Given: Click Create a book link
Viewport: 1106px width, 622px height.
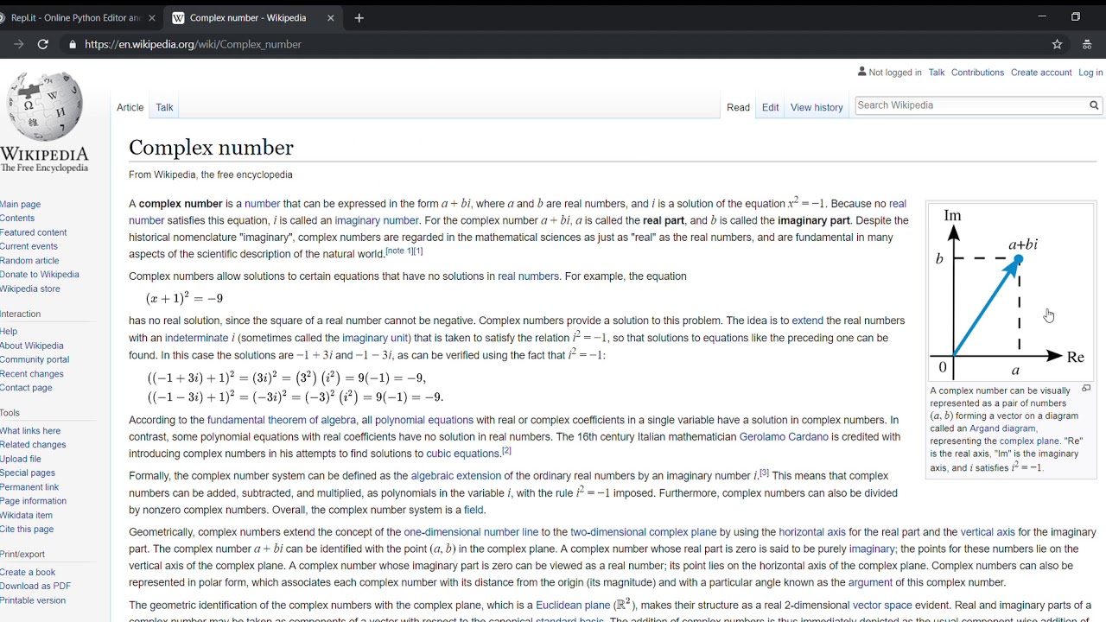Looking at the screenshot, I should point(28,572).
